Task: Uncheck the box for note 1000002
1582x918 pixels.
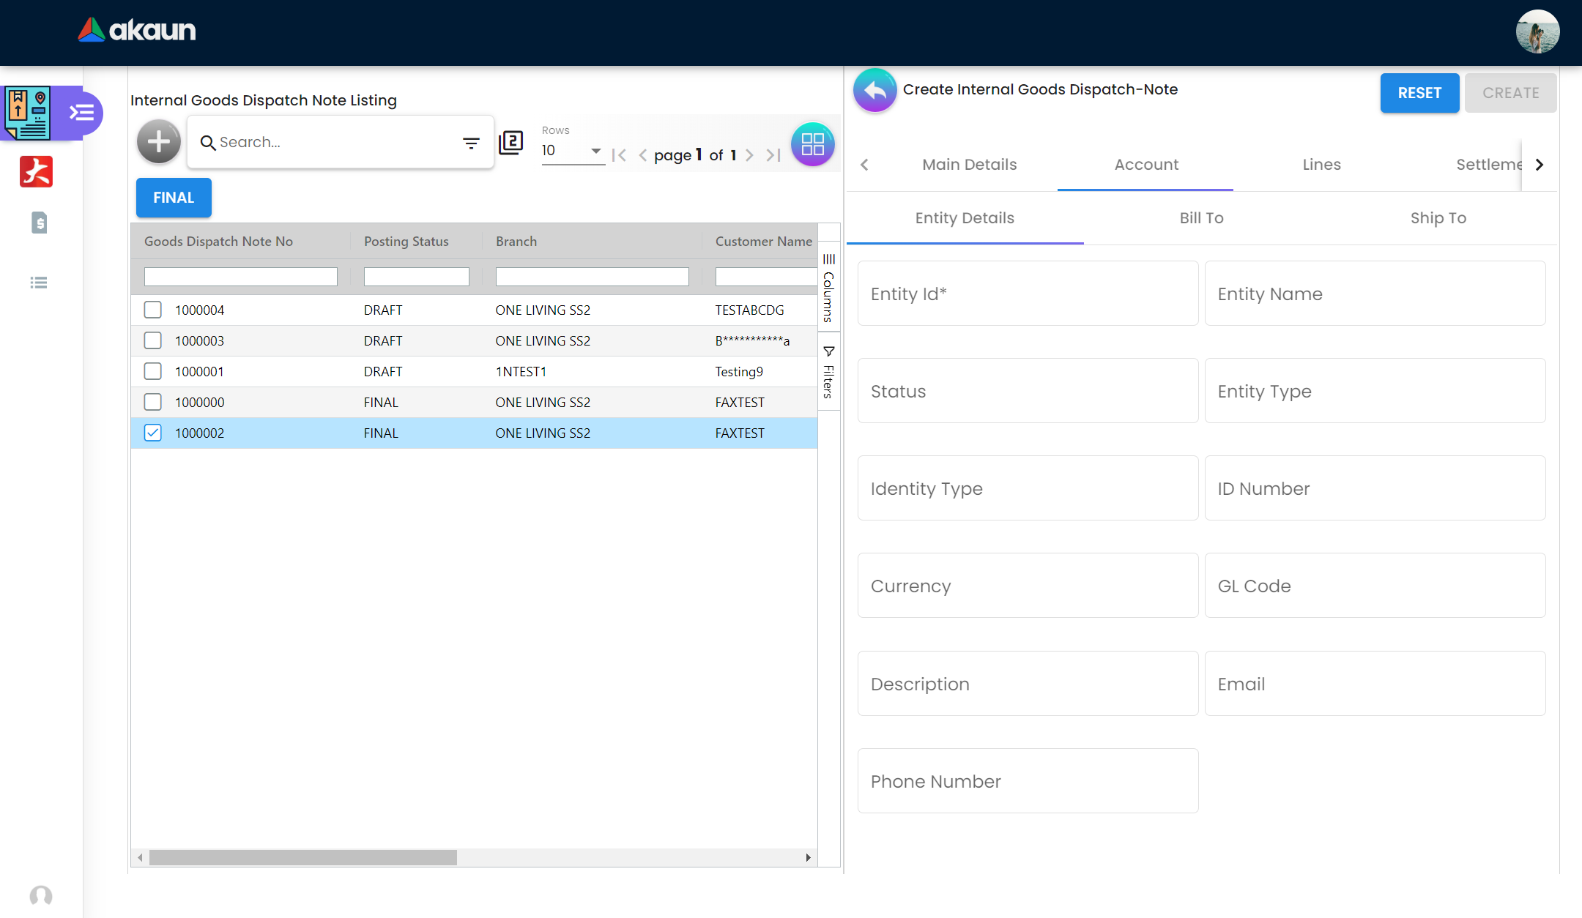Action: coord(152,433)
